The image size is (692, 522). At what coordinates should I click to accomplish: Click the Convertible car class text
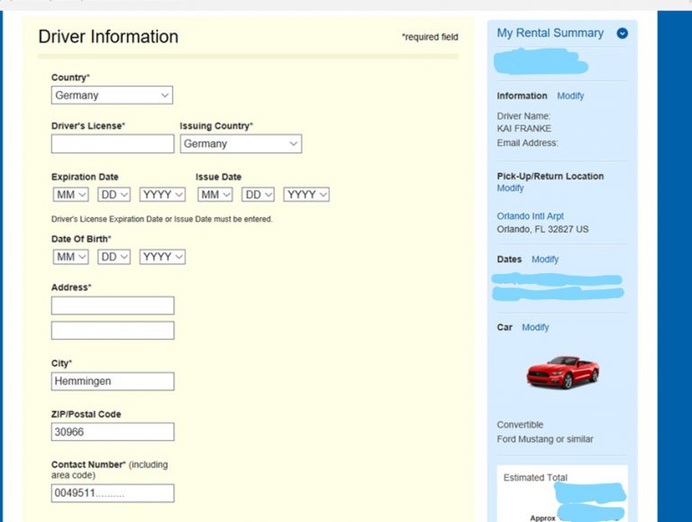point(520,425)
